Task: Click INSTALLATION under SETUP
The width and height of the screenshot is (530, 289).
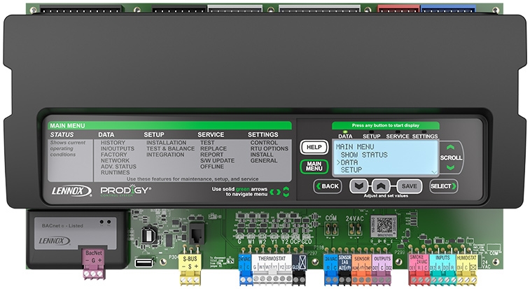Action: coord(167,143)
